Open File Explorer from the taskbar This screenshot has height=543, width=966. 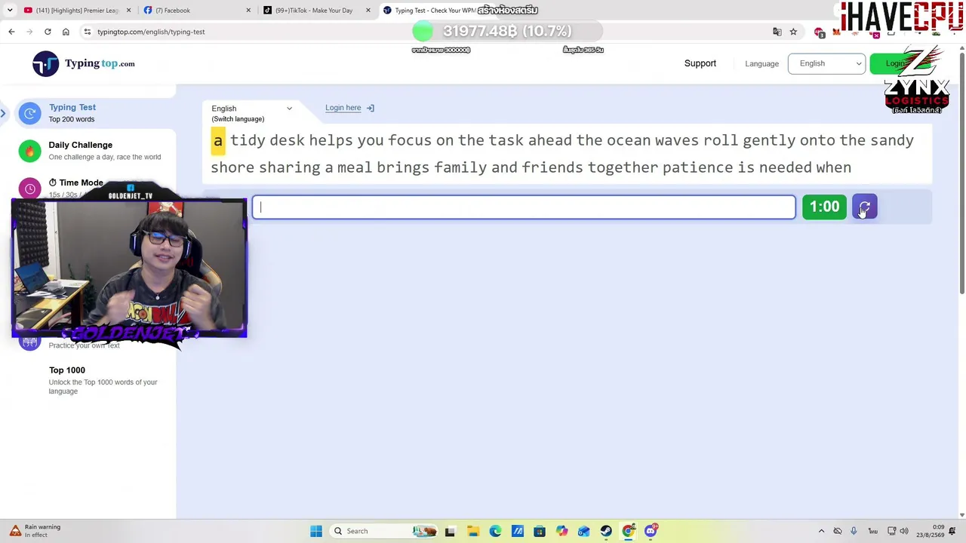tap(472, 531)
